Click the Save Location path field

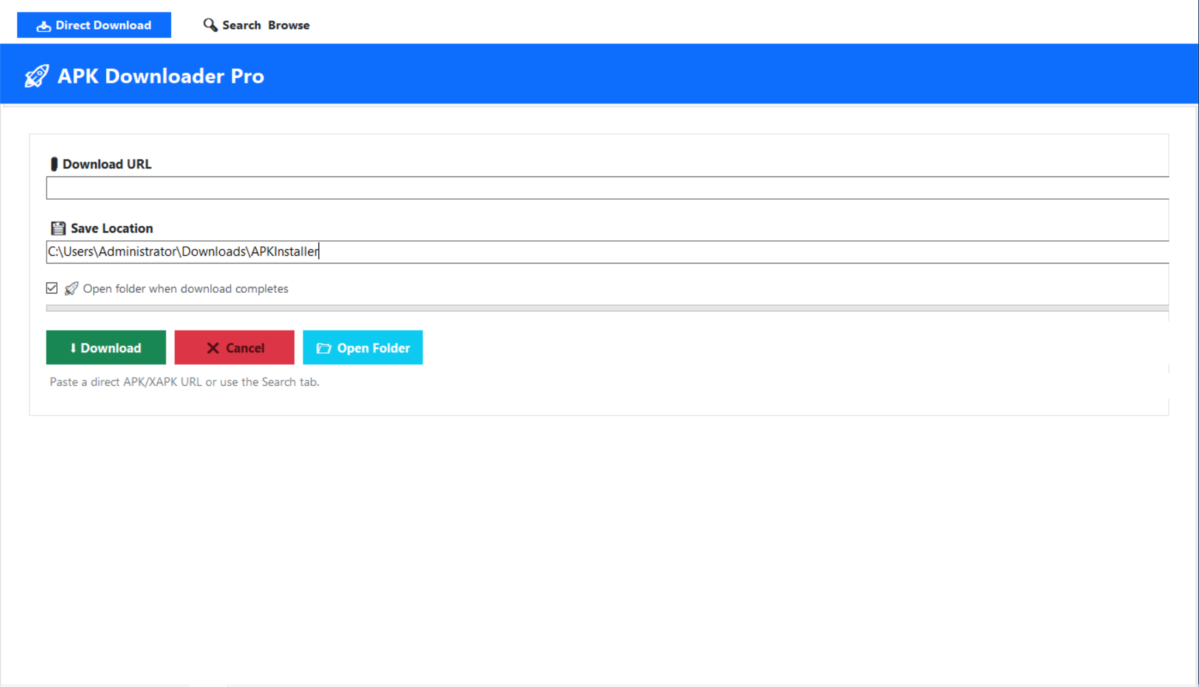click(603, 251)
